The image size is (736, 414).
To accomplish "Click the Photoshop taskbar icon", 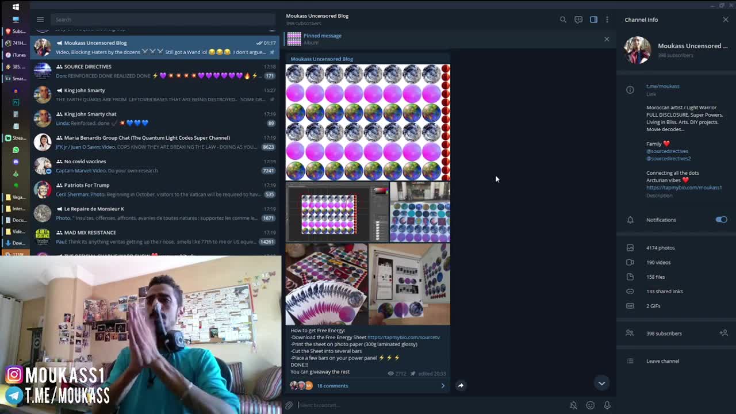I will tap(16, 102).
